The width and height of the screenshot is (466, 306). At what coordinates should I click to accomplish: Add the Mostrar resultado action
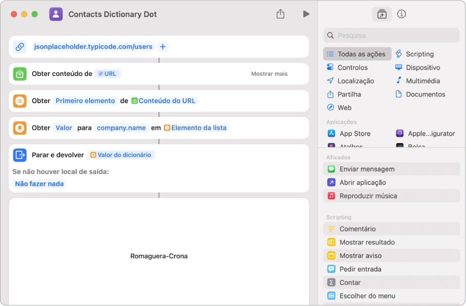(391, 242)
